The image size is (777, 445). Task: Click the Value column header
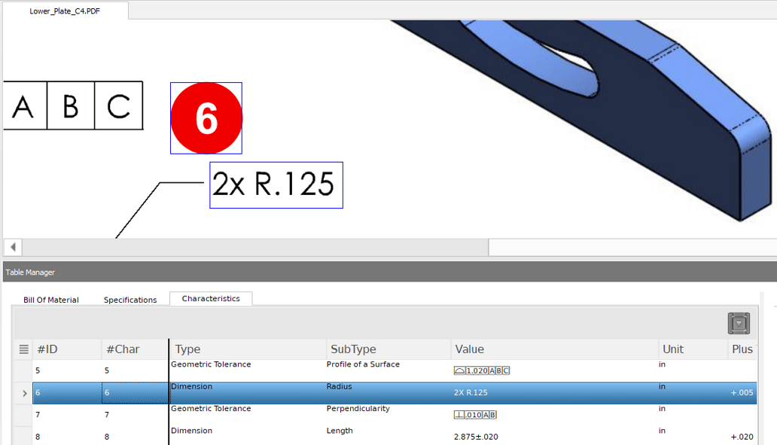coord(468,349)
